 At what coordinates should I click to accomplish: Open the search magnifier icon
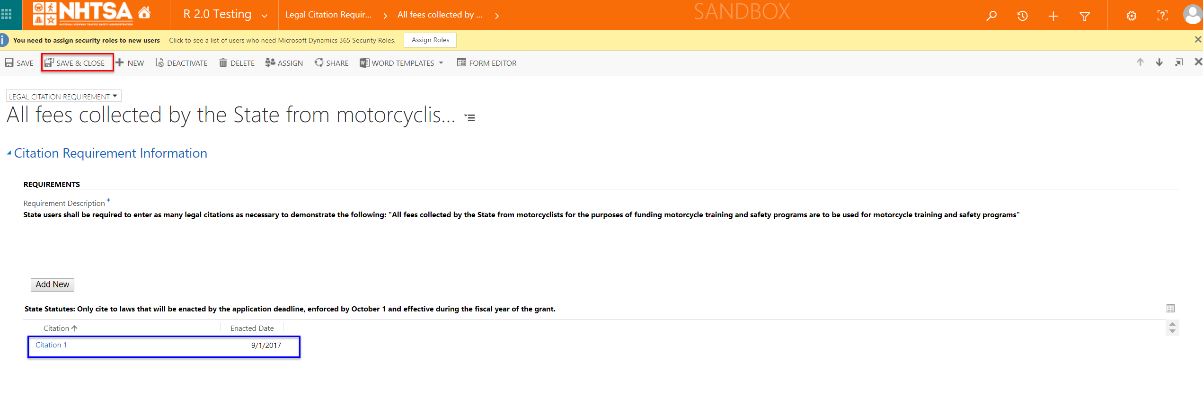point(991,16)
